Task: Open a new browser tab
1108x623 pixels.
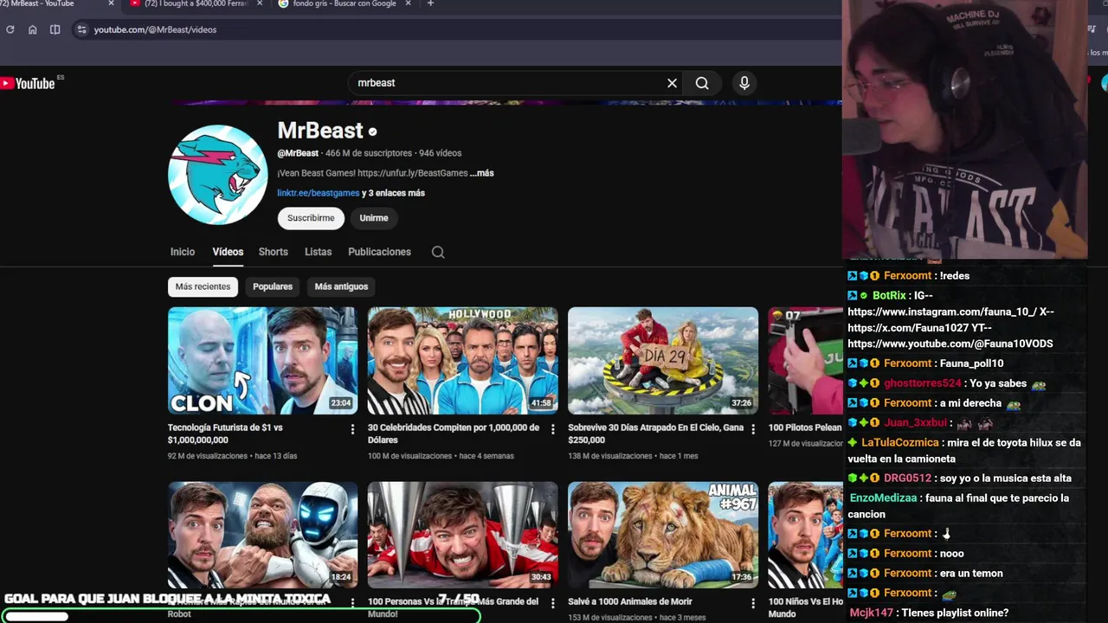Action: pyautogui.click(x=430, y=3)
